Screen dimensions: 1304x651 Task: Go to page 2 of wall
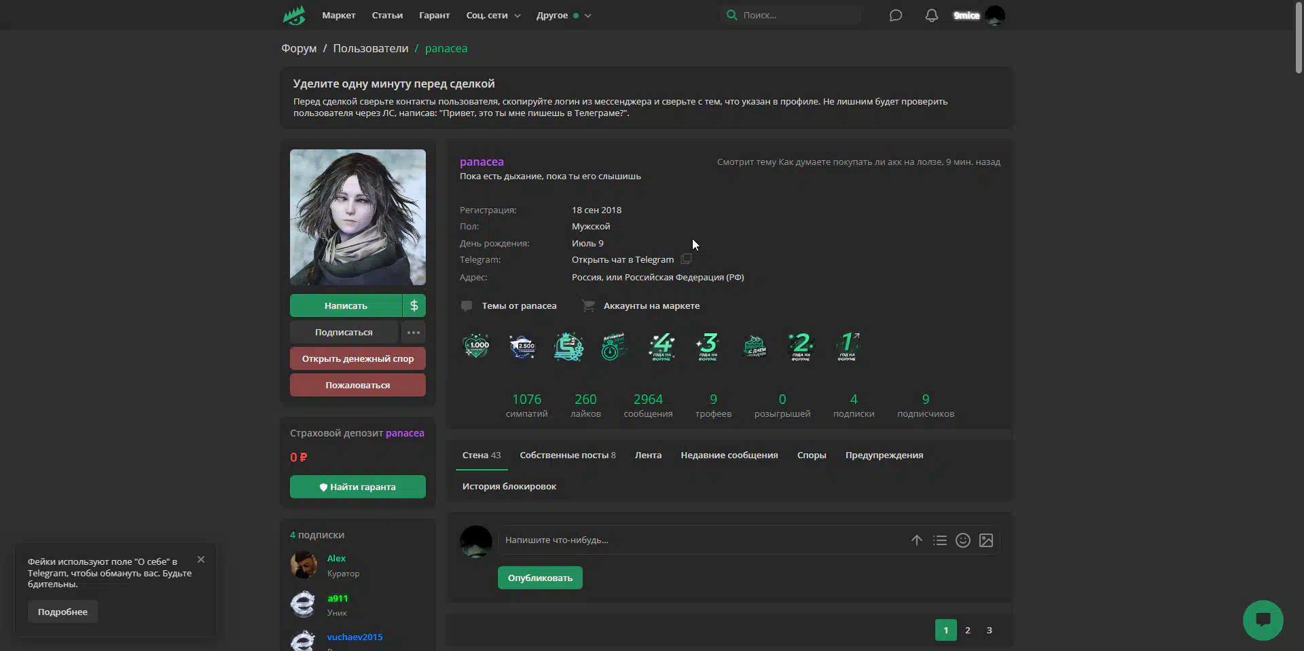click(x=968, y=630)
